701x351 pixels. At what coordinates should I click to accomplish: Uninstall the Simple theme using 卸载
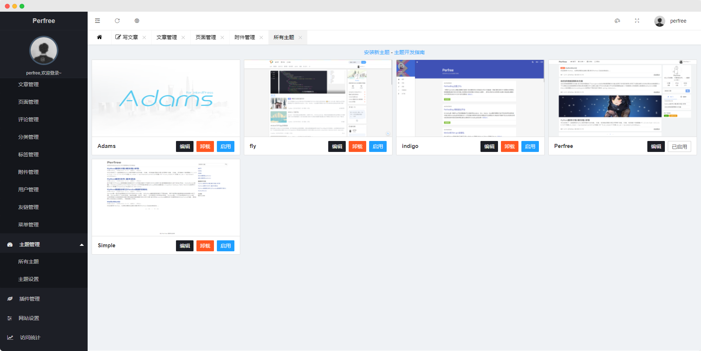(205, 245)
